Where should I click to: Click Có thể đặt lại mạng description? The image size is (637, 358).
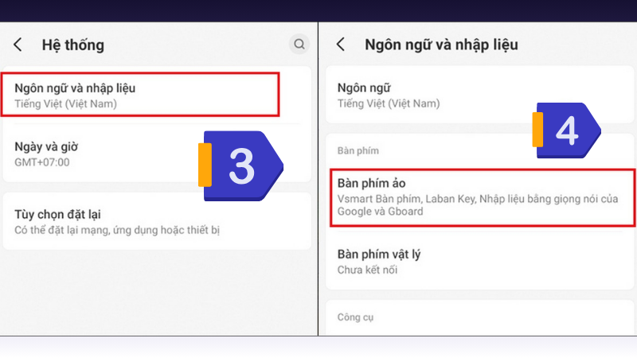tap(117, 230)
